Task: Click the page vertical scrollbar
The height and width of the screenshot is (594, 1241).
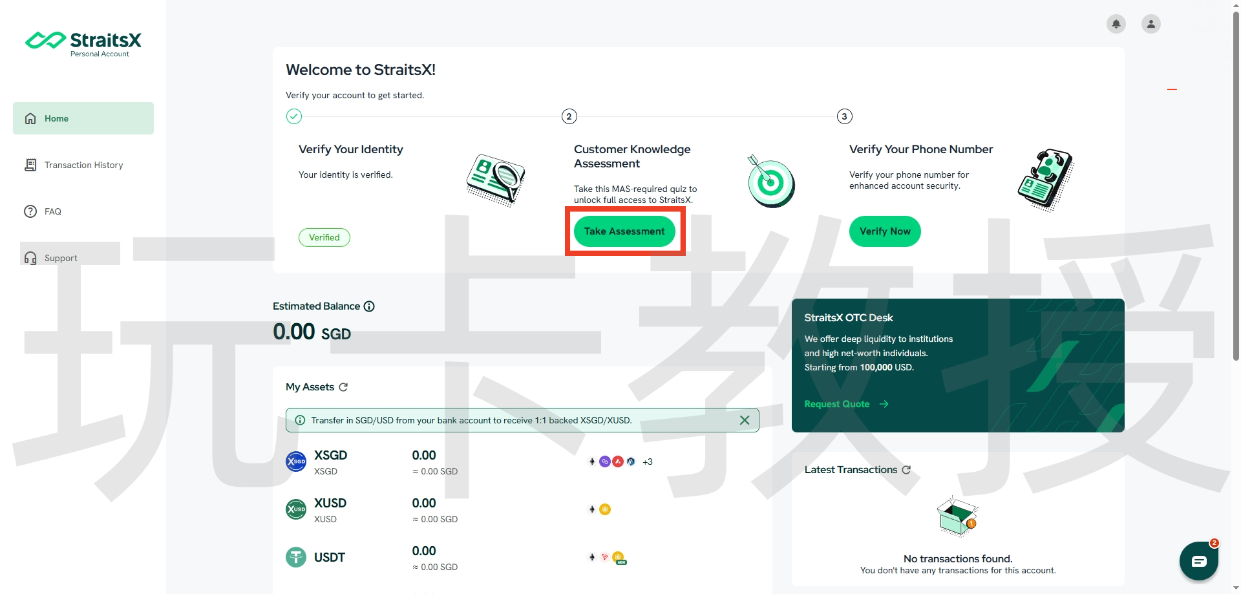Action: click(1236, 194)
